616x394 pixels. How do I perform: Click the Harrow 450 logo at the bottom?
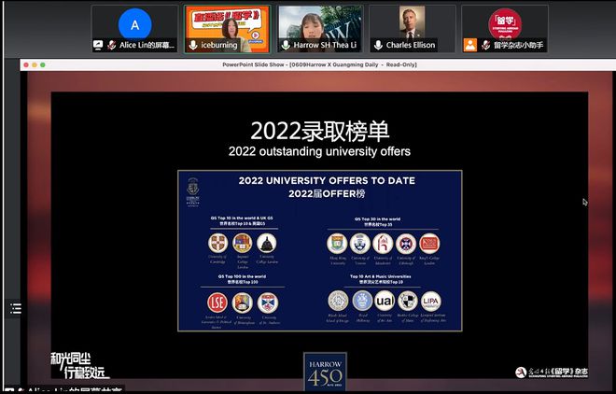tap(325, 372)
